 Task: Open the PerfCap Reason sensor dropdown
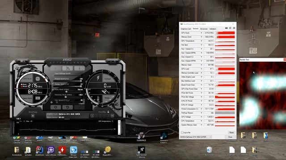coord(202,113)
